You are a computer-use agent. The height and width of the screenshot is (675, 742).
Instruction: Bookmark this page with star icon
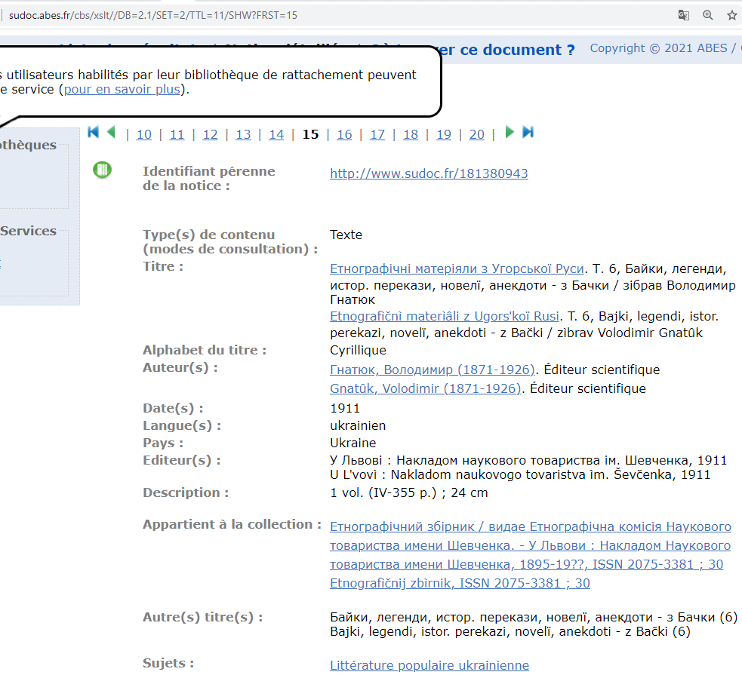731,15
